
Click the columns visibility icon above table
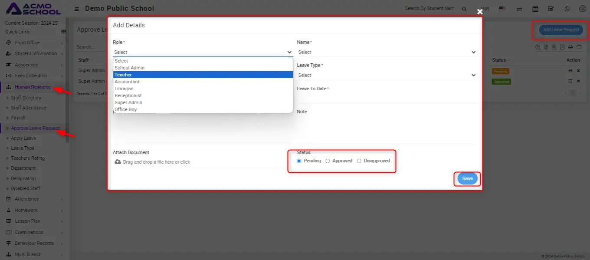click(579, 47)
